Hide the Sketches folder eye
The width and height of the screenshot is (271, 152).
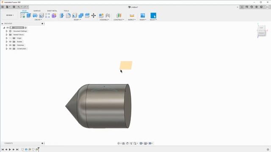point(10,45)
